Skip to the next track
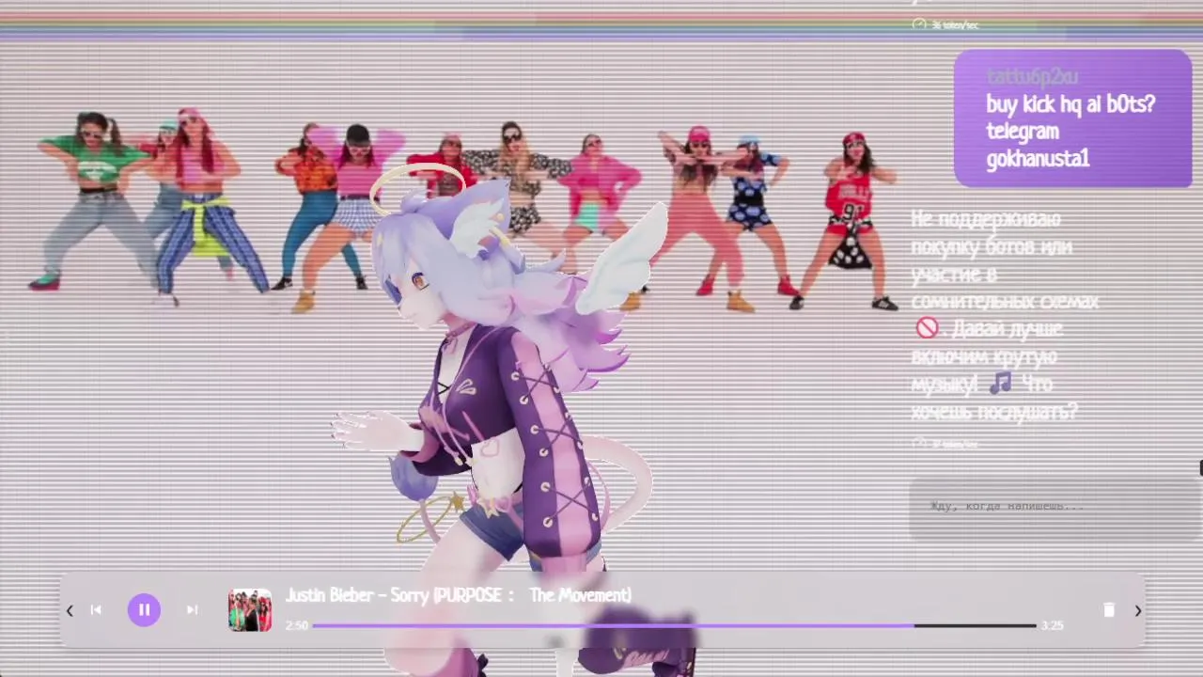This screenshot has height=677, width=1203. 192,610
